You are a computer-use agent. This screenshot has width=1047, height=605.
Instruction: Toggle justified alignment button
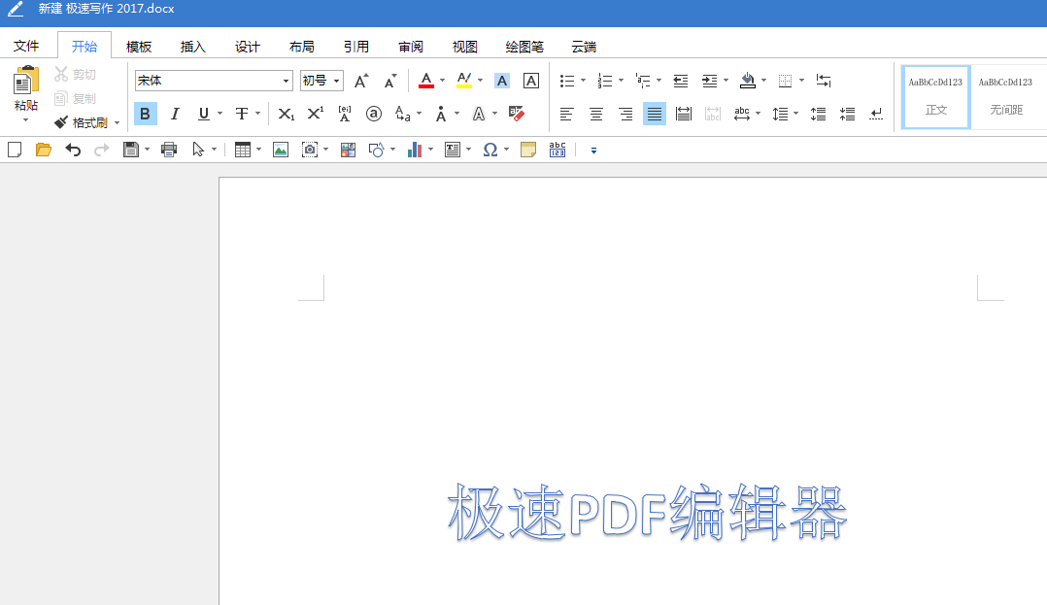[655, 115]
